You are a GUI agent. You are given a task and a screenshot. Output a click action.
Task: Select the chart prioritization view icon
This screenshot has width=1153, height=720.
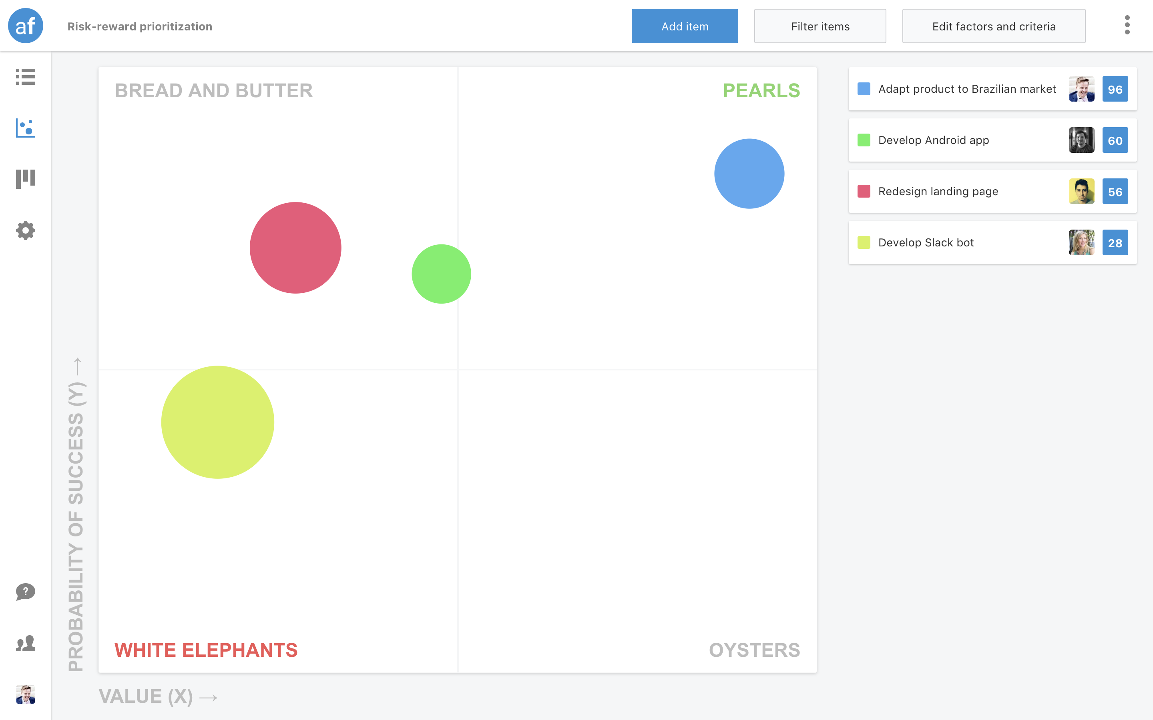click(25, 128)
